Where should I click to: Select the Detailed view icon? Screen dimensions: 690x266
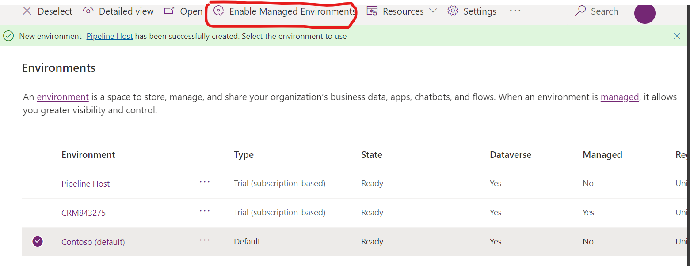88,11
